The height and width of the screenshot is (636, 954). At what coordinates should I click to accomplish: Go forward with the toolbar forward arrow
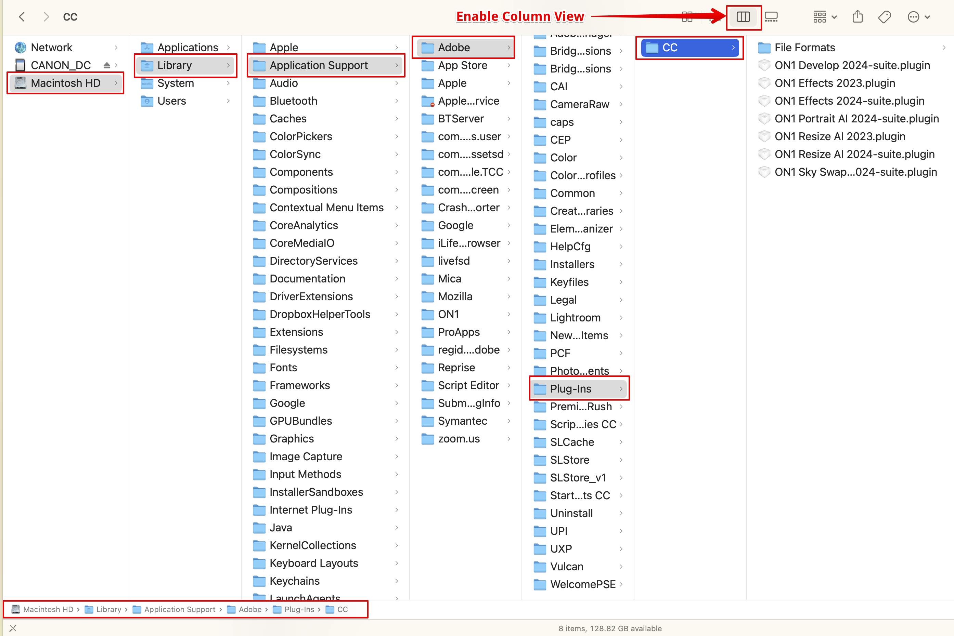(x=46, y=17)
